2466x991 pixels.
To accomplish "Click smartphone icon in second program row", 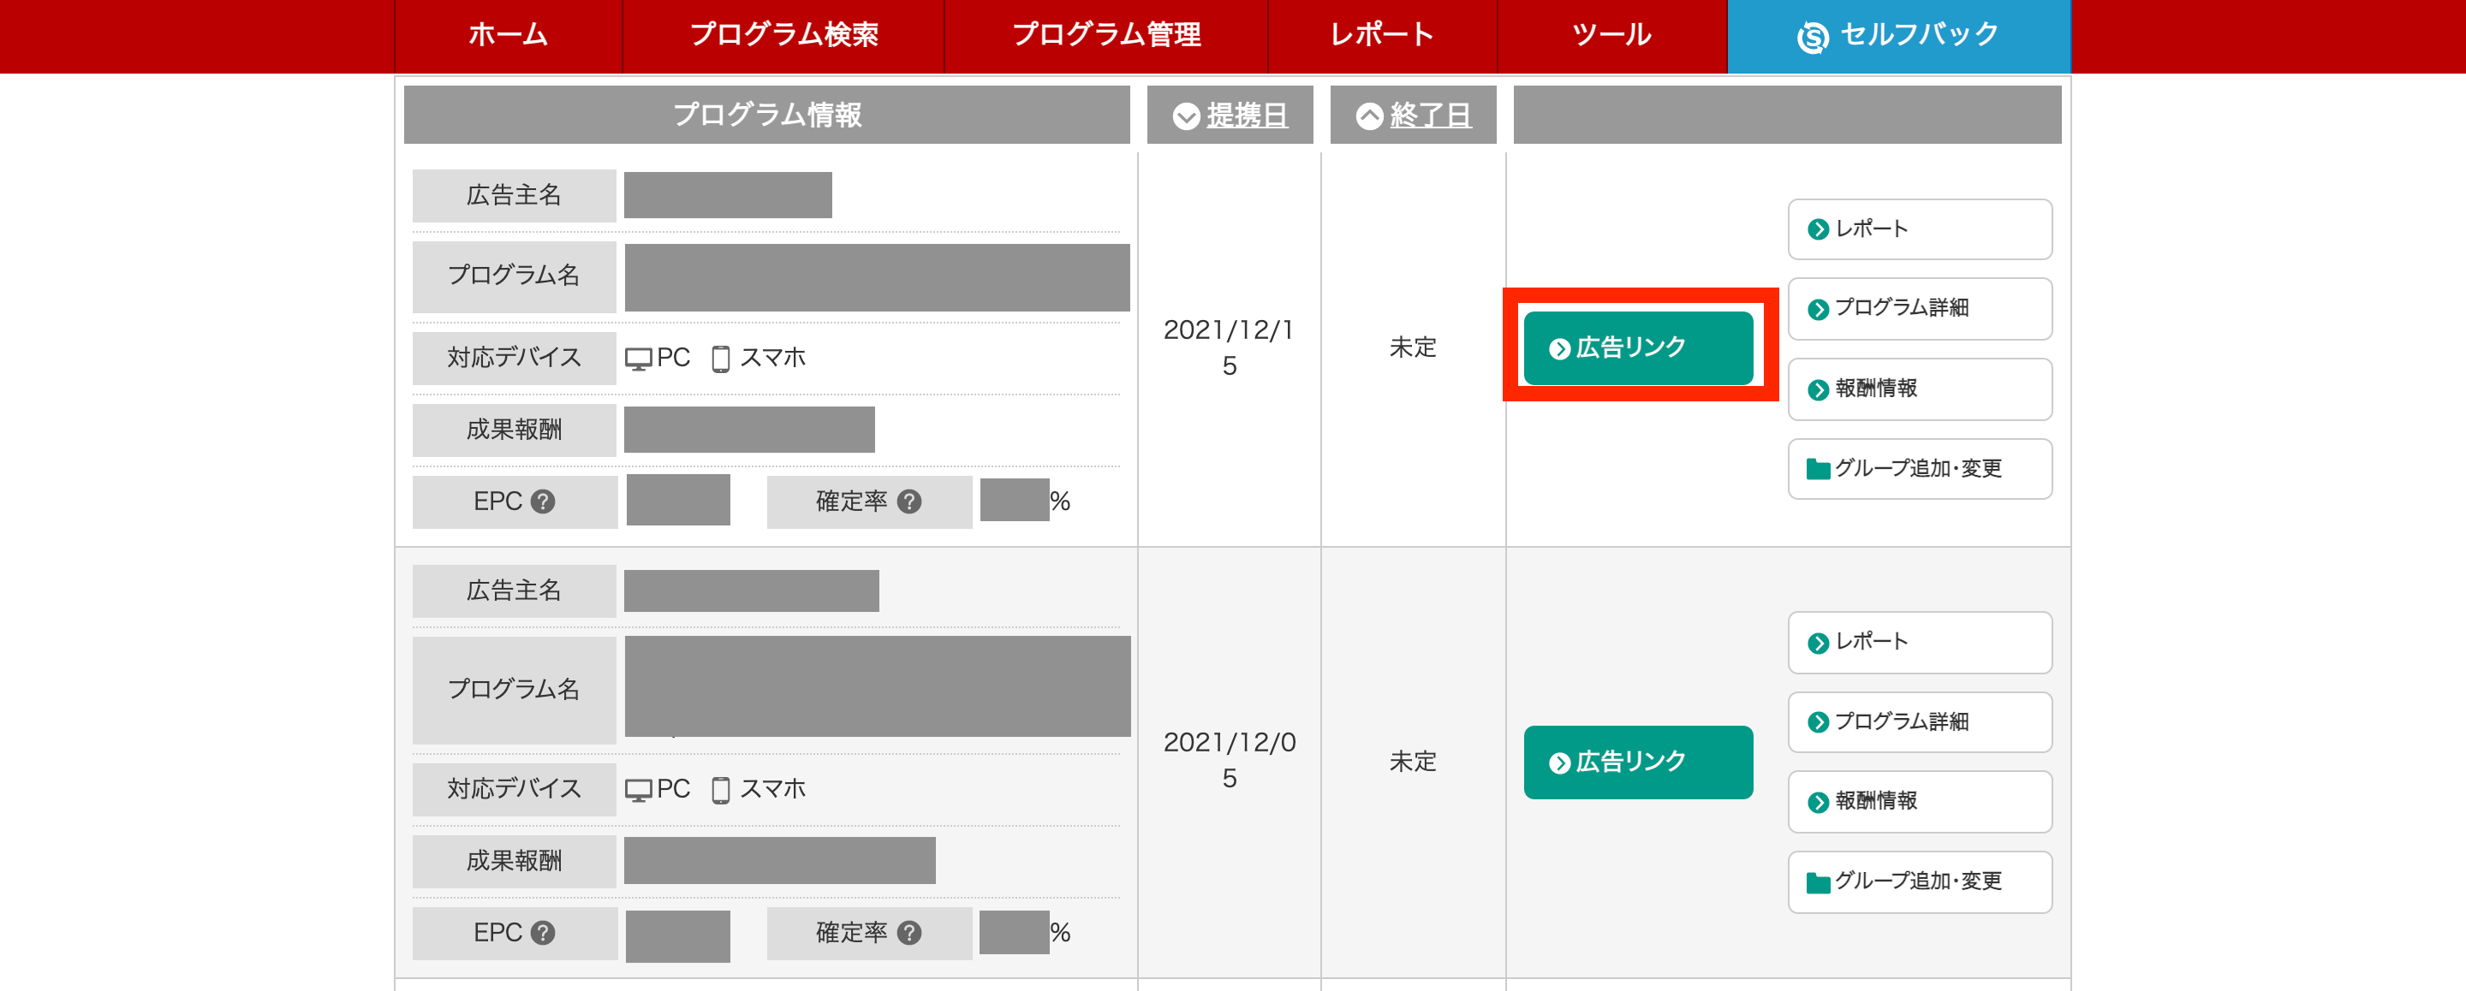I will [721, 789].
